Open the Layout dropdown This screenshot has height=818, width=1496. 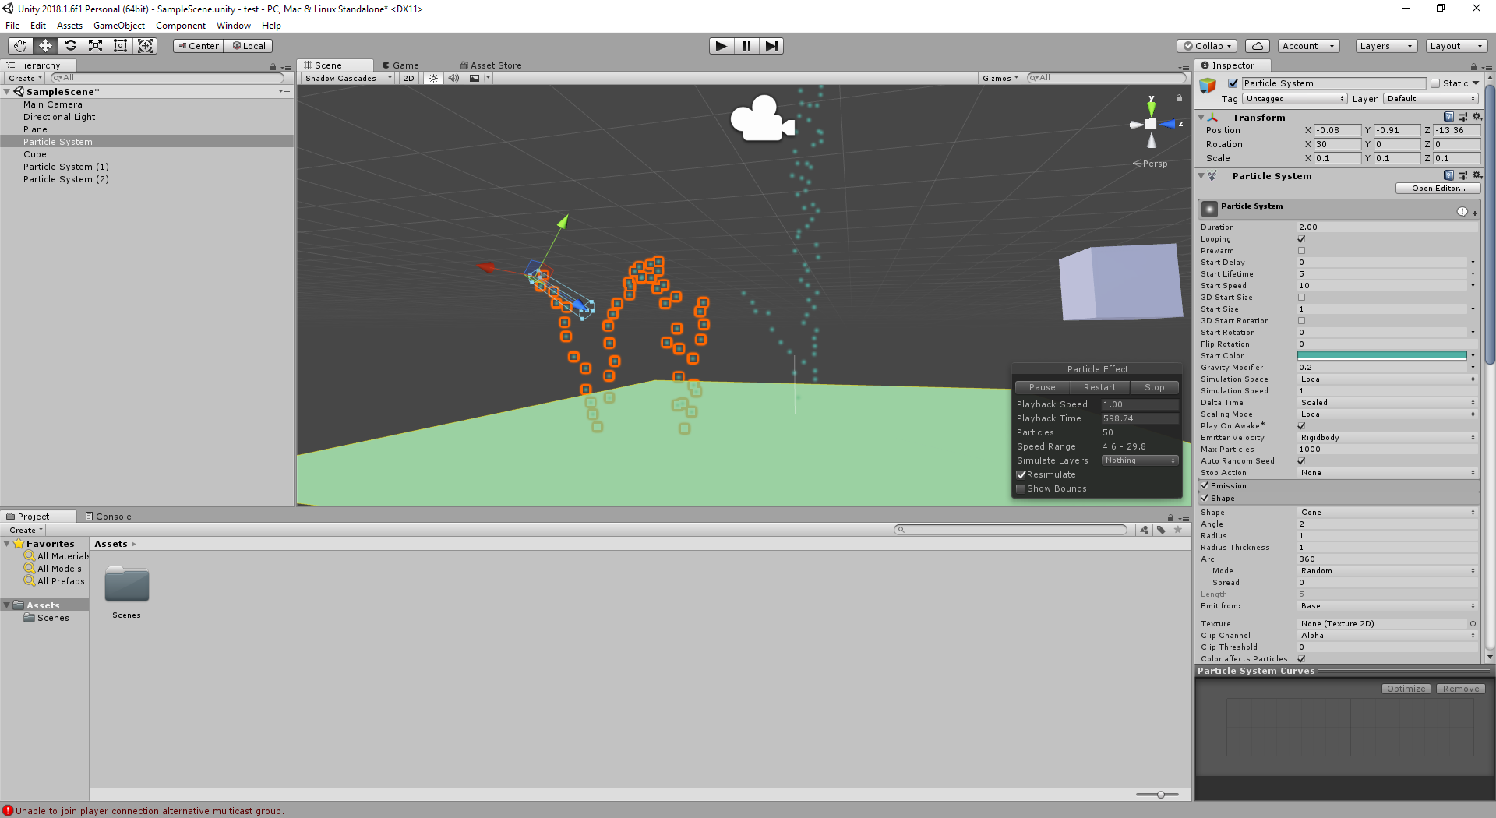[x=1455, y=46]
